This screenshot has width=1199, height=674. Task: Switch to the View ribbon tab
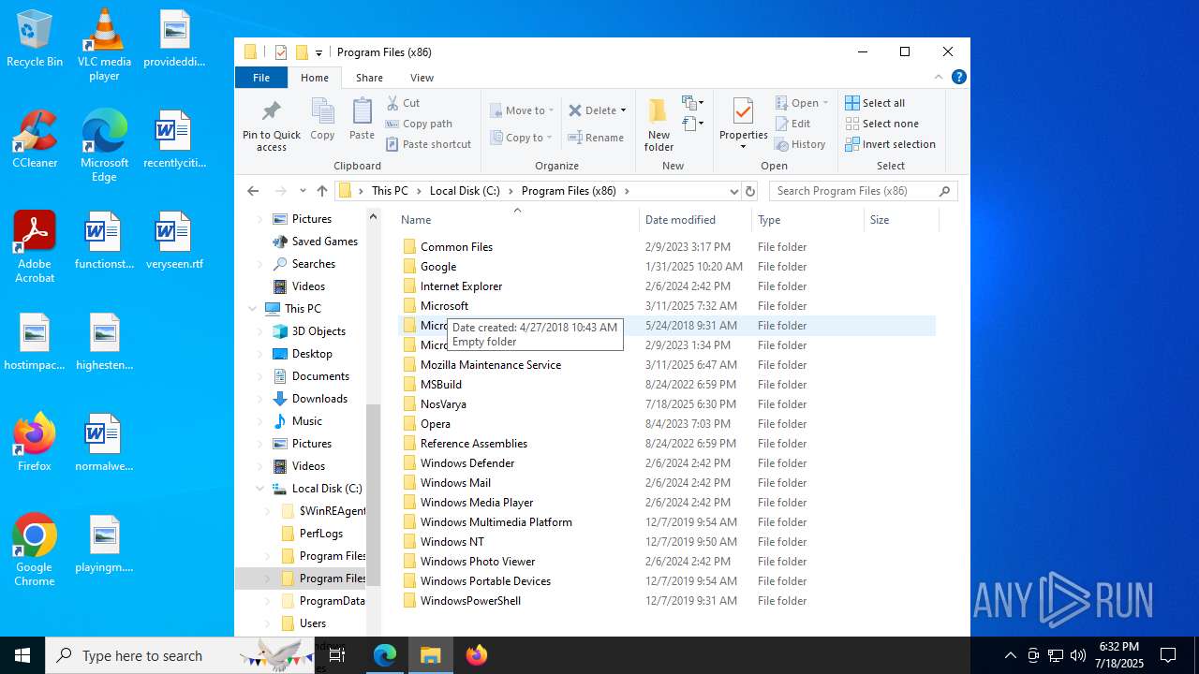[422, 78]
